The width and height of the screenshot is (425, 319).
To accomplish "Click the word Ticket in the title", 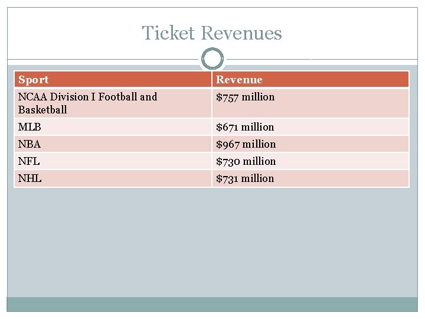I will [x=168, y=33].
